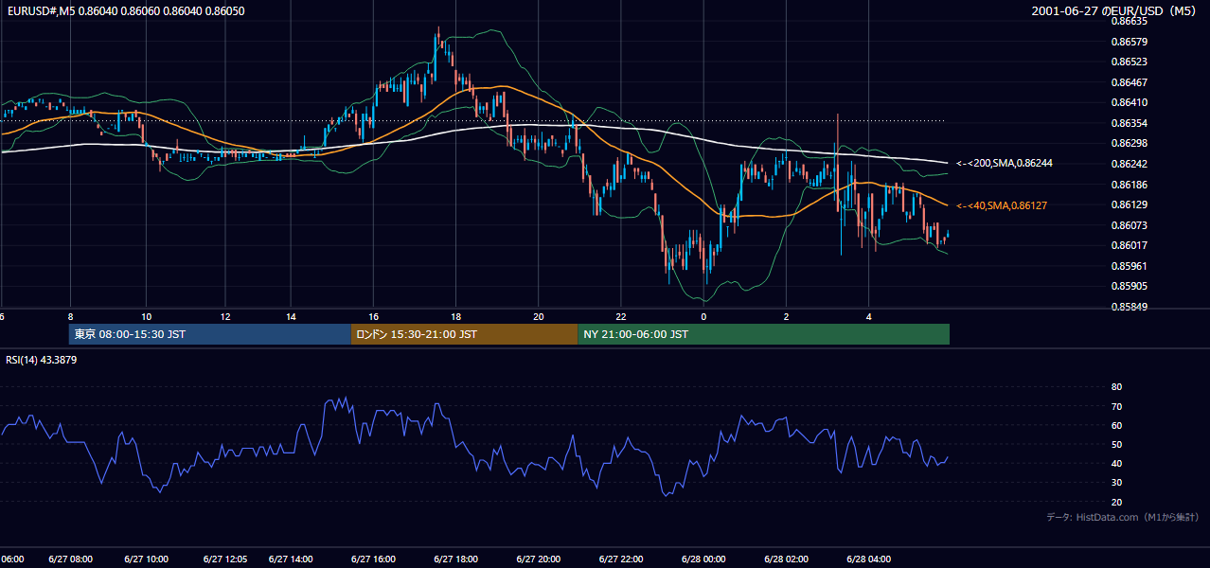Click the 6/27 12:05 time label
The image size is (1210, 568).
click(x=227, y=559)
